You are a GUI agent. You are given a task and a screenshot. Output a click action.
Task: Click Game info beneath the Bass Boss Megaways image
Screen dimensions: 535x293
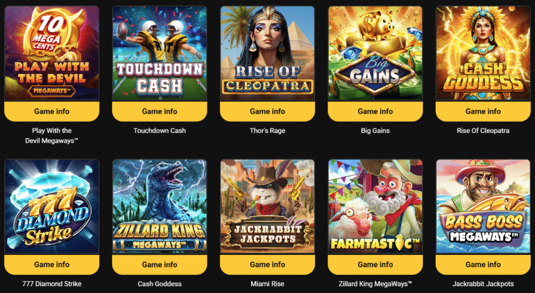coord(483,264)
